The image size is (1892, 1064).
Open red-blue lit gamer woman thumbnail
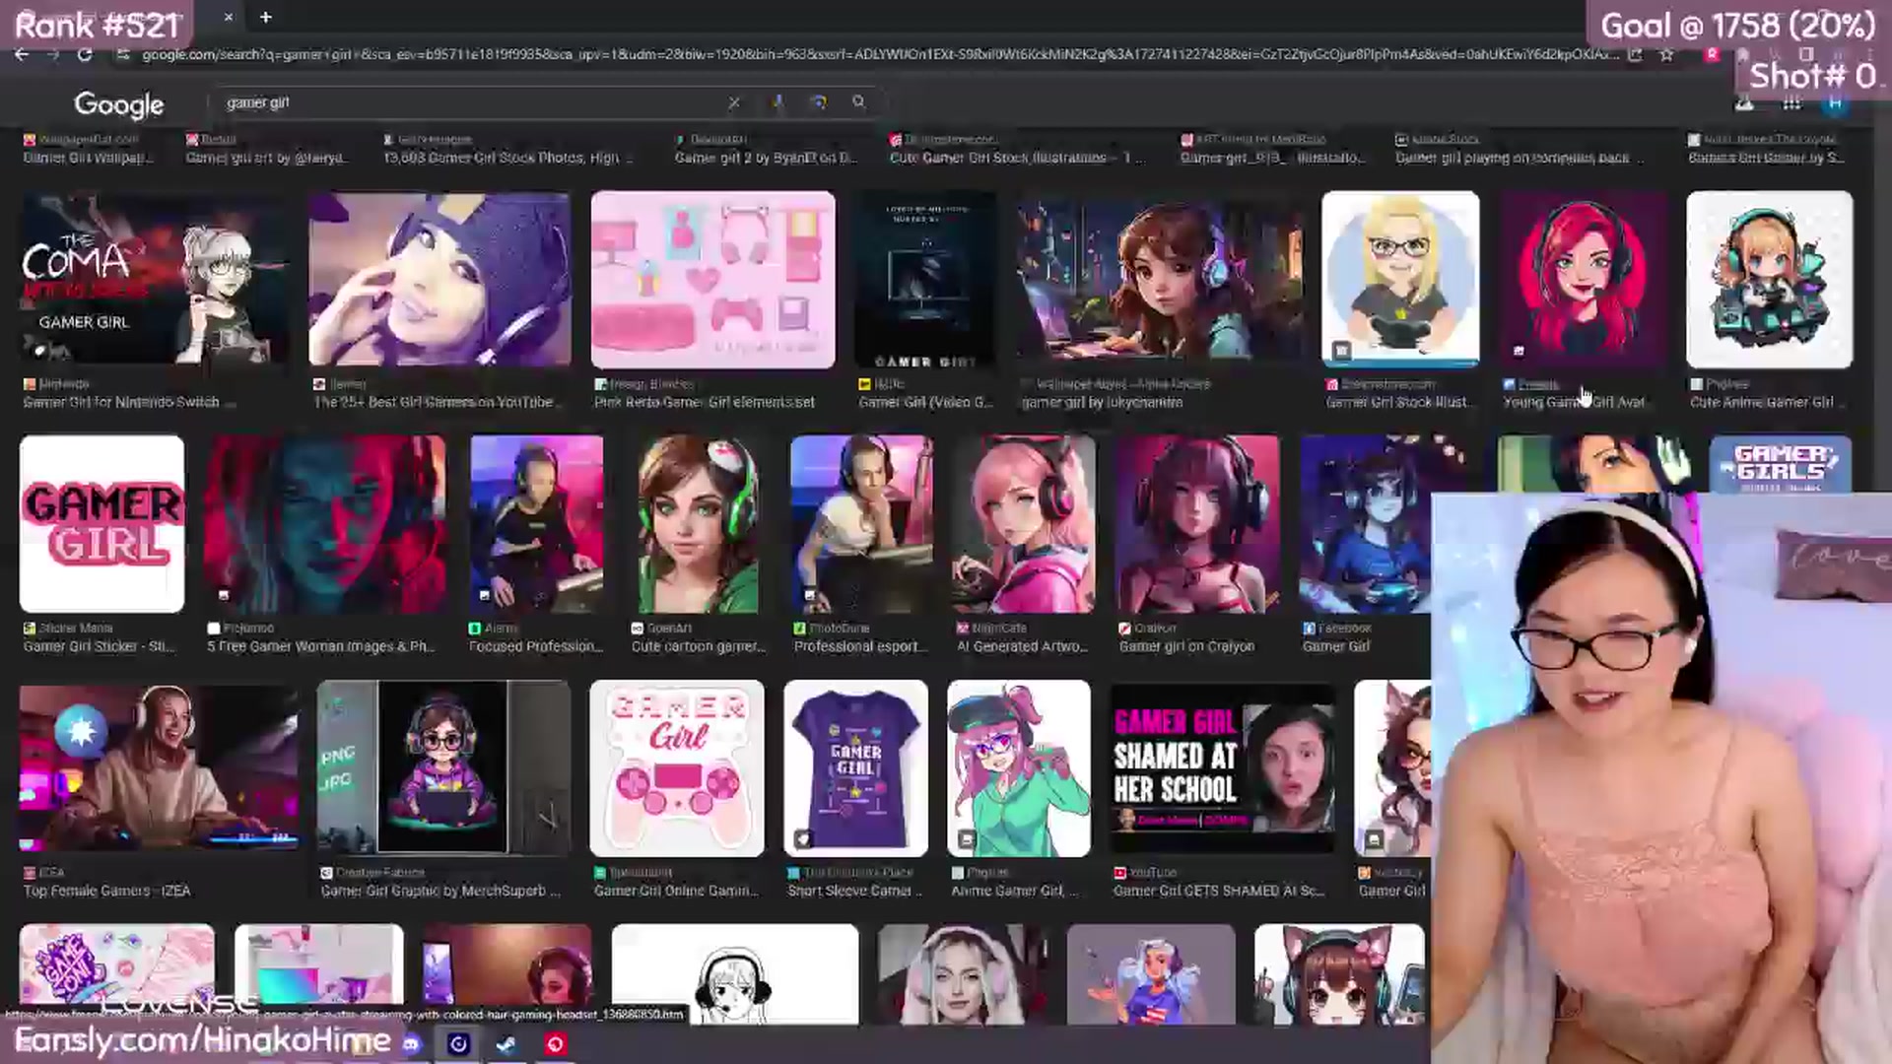[325, 524]
